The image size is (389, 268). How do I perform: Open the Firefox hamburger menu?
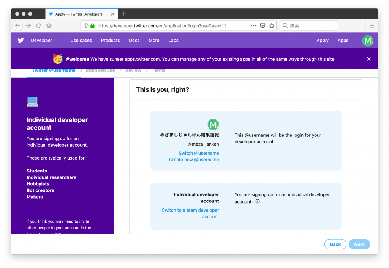pos(372,26)
